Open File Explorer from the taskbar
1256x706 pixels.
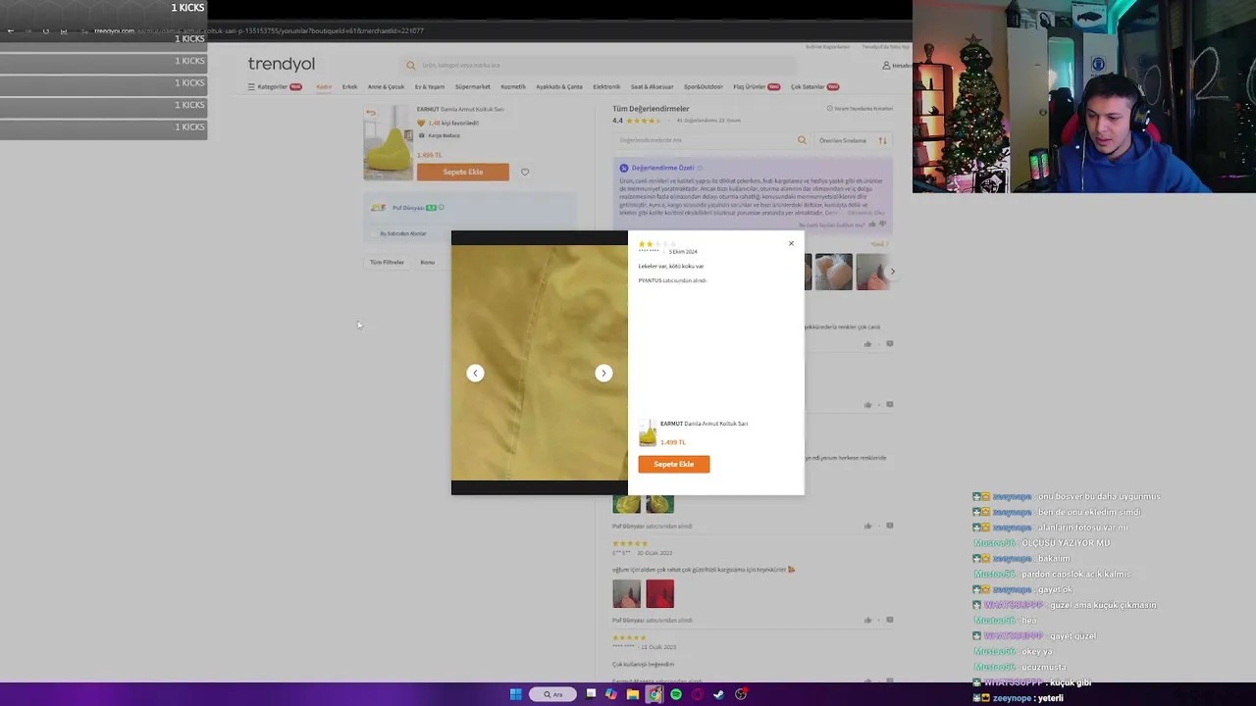633,694
